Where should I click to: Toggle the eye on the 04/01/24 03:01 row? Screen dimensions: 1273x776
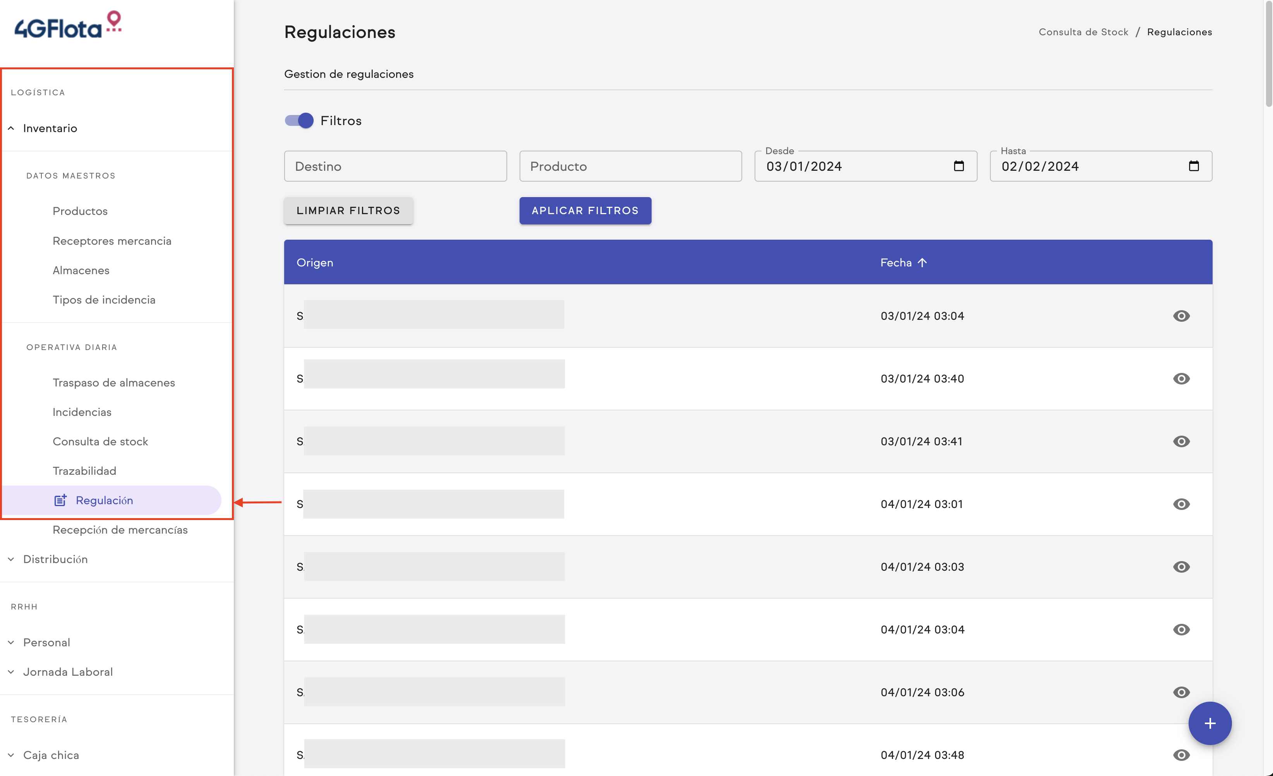pos(1182,504)
